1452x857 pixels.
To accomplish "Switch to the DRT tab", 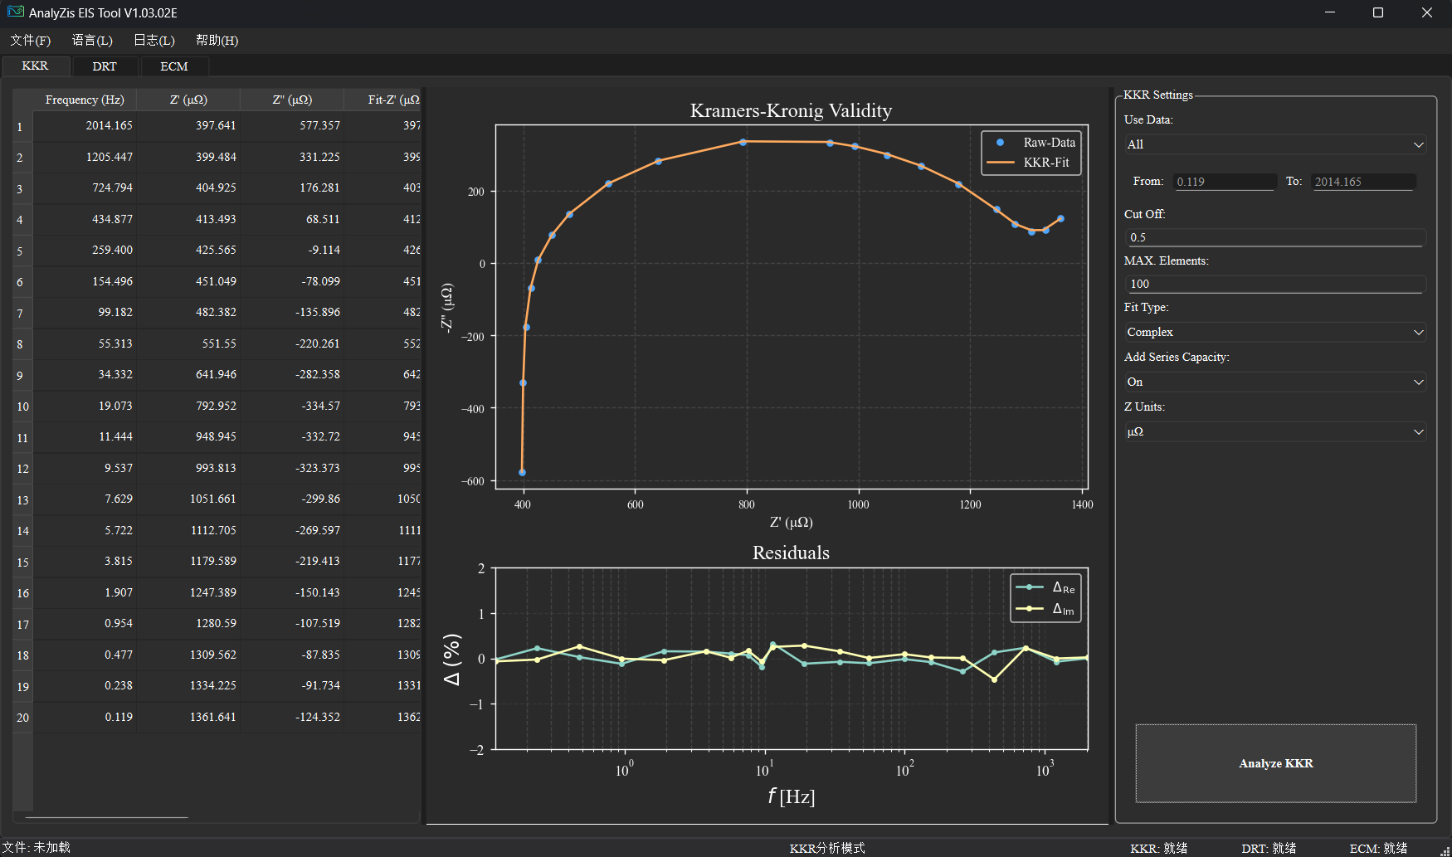I will tap(105, 66).
